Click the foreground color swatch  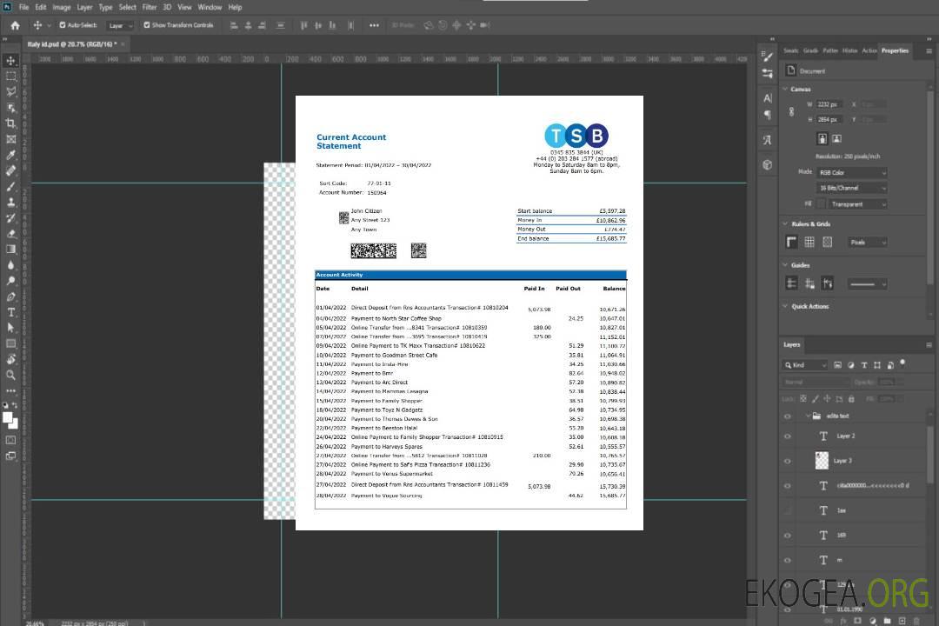point(8,418)
